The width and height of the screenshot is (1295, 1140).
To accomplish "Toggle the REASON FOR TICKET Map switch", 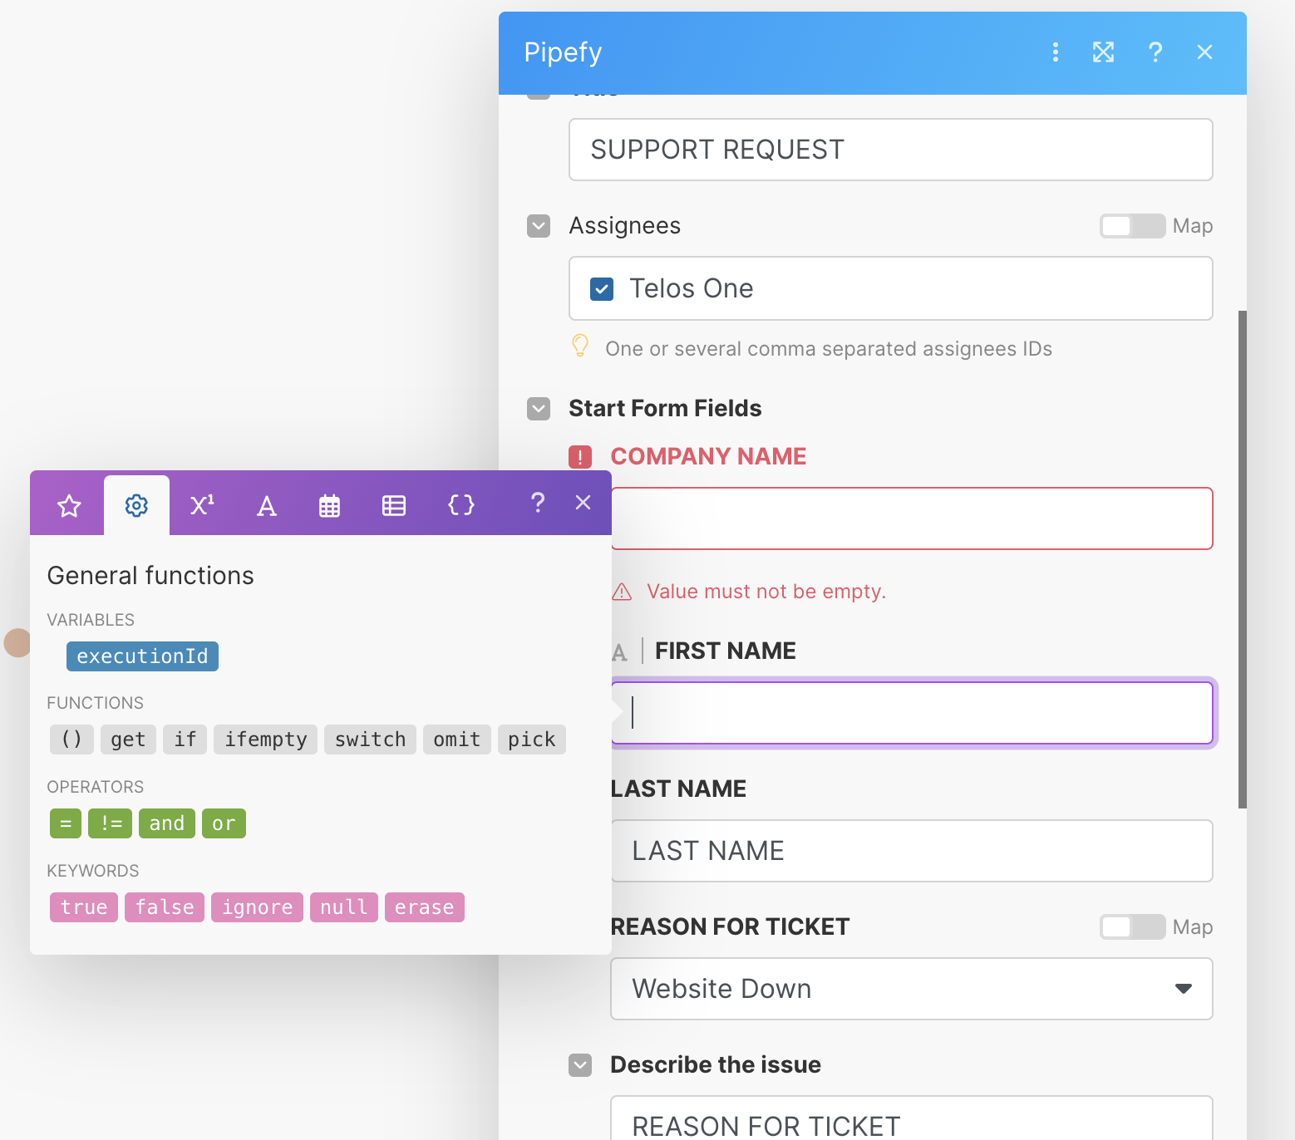I will (x=1132, y=927).
